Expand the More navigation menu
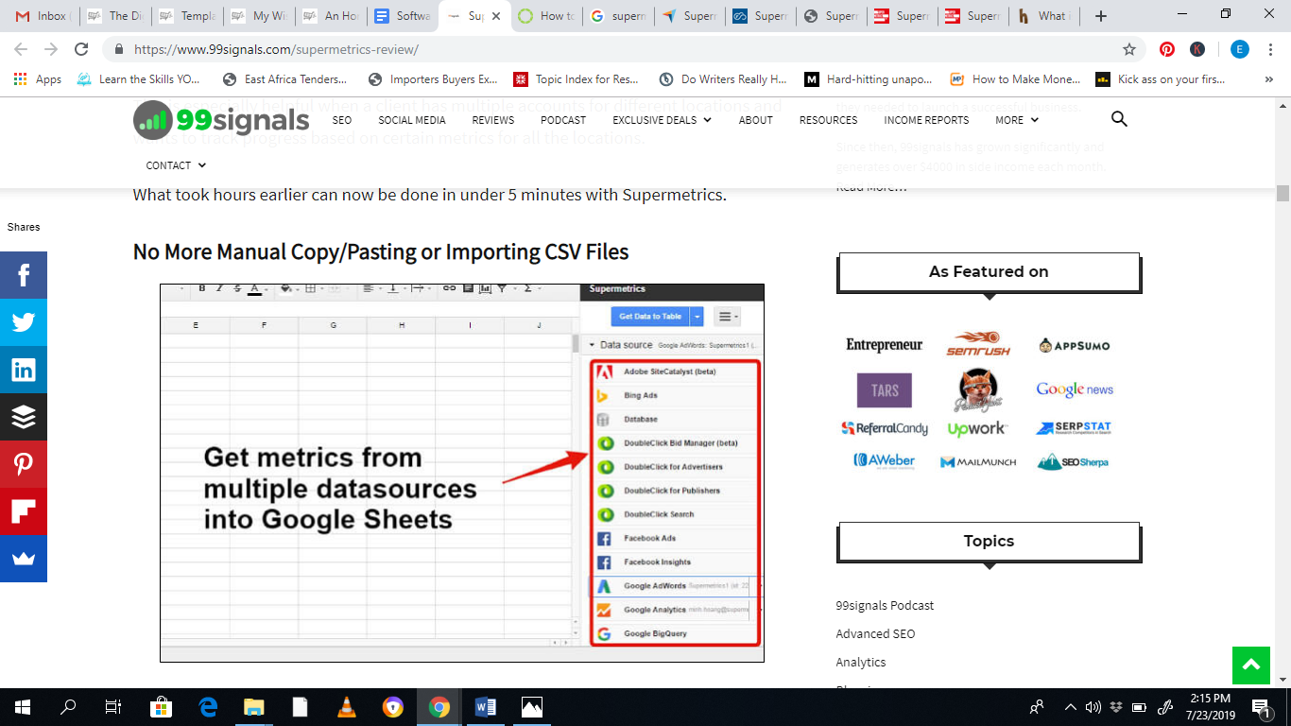Viewport: 1291px width, 726px height. [1017, 120]
